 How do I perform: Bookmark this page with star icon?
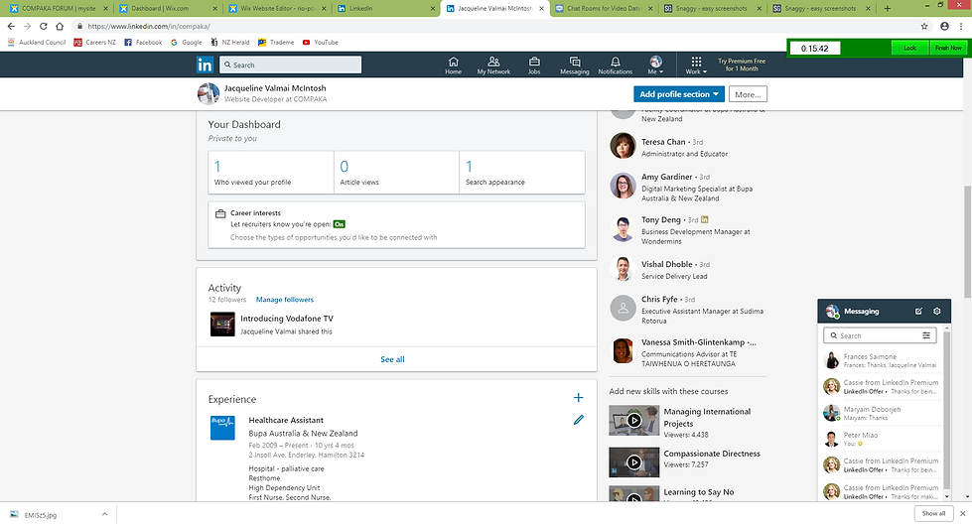924,26
